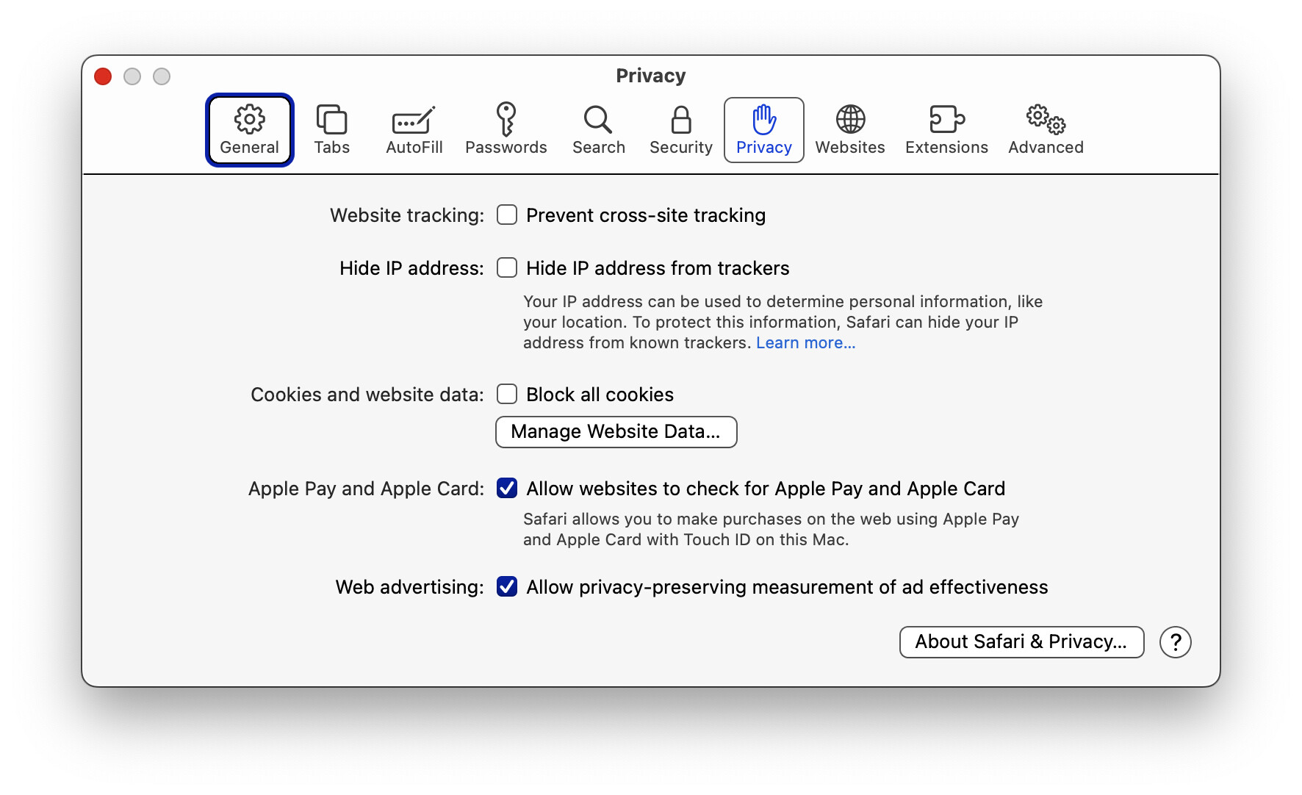The height and width of the screenshot is (795, 1302).
Task: Open the Advanced gears pane
Action: [x=1046, y=130]
